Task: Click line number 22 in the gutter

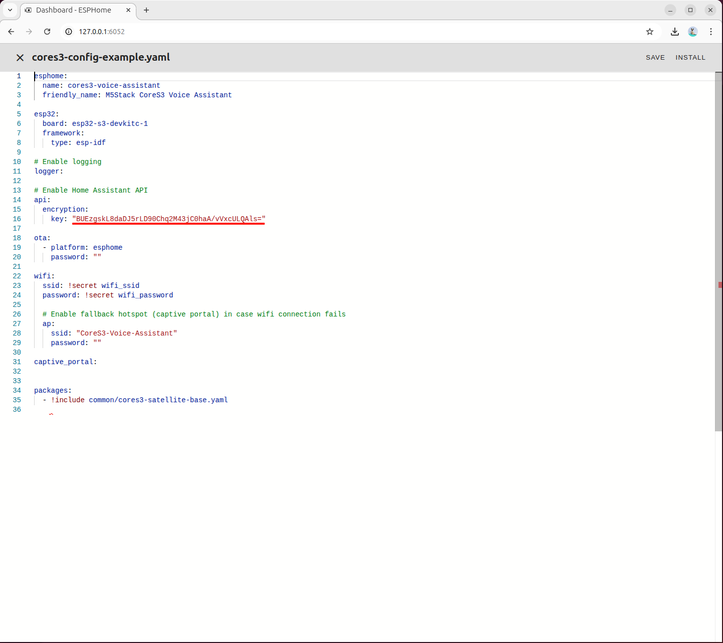Action: coord(17,276)
